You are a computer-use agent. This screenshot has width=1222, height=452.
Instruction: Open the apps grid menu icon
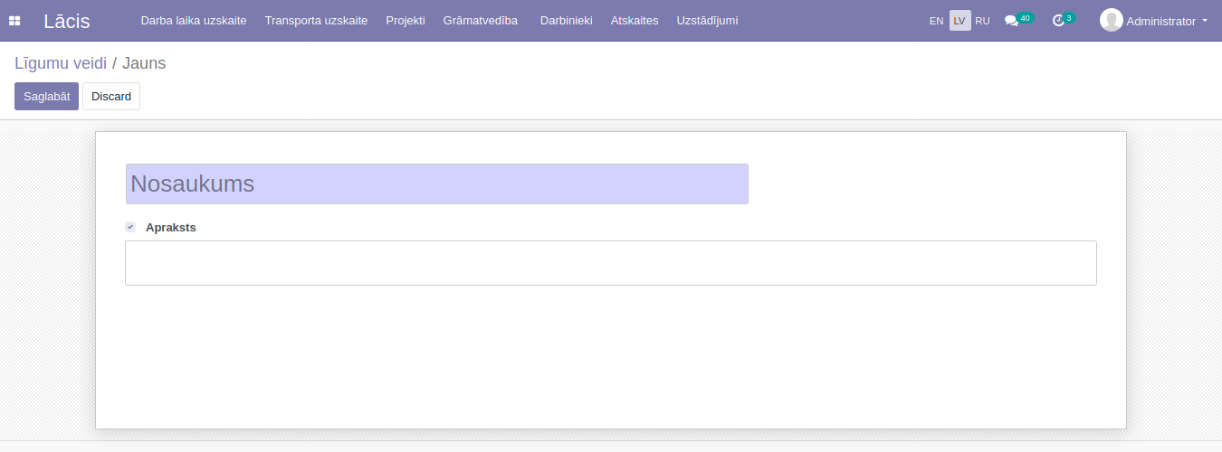coord(14,21)
